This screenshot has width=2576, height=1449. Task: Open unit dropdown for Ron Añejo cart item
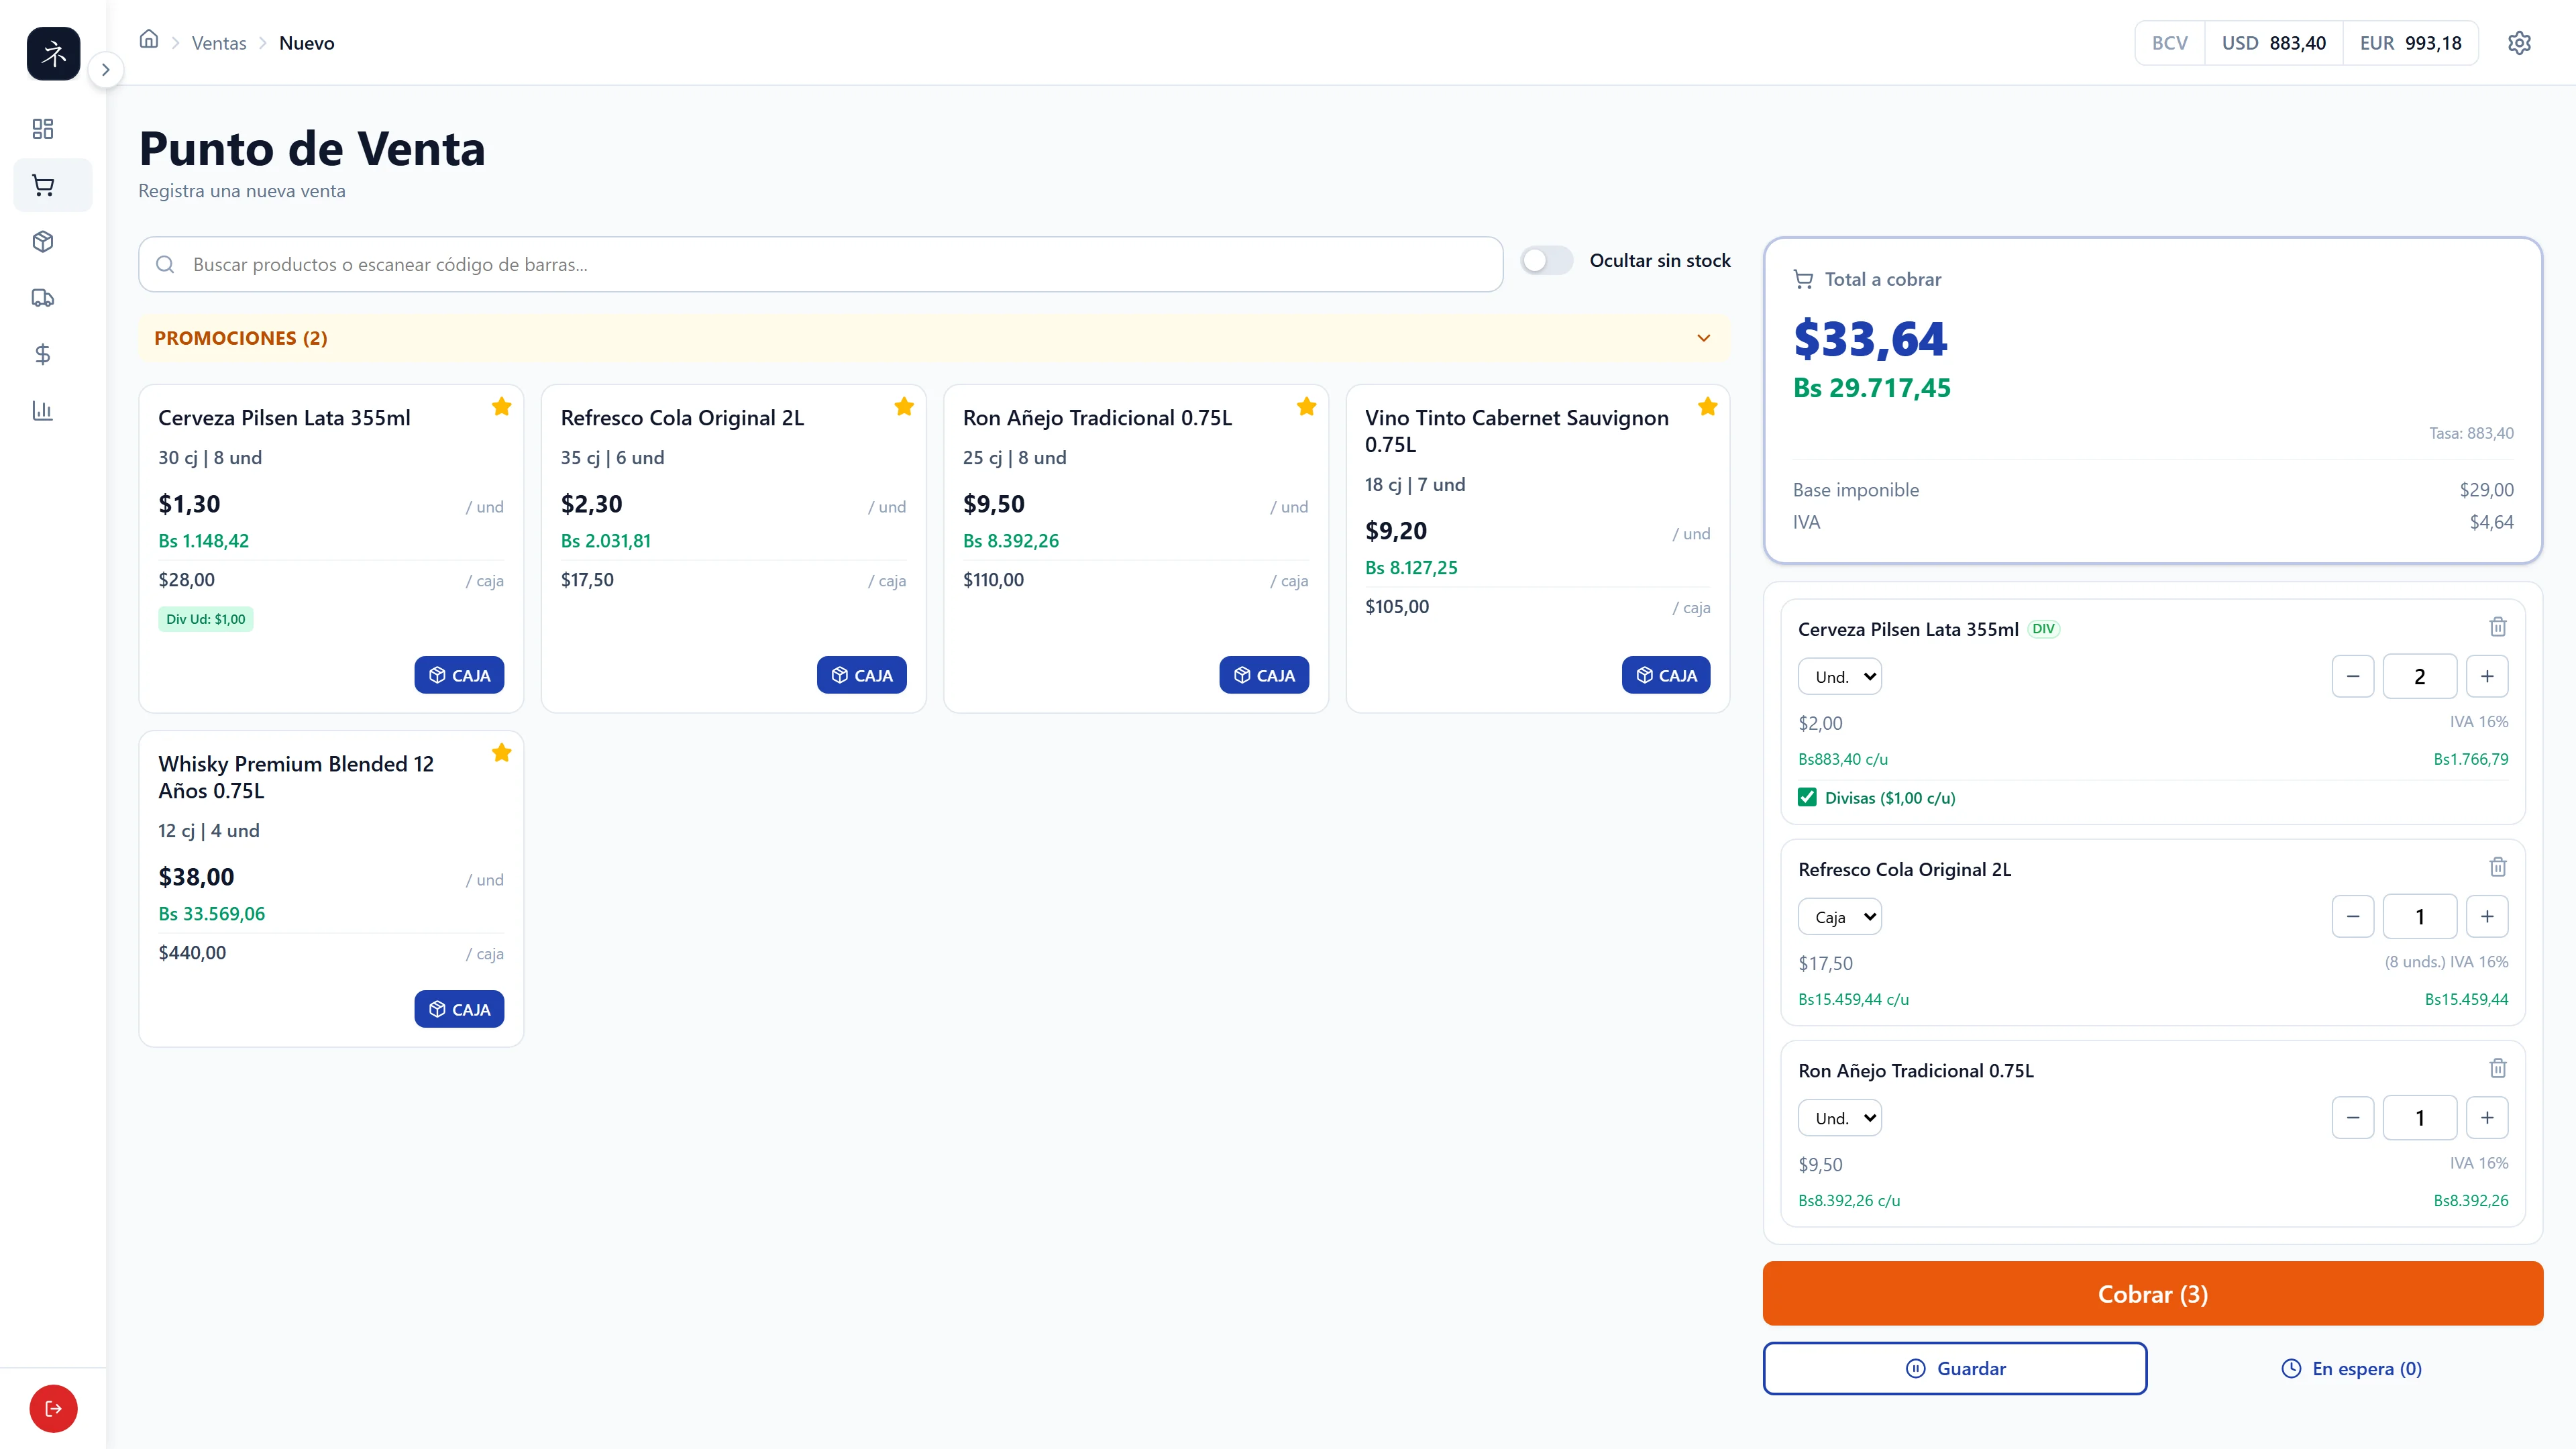pos(1840,1118)
